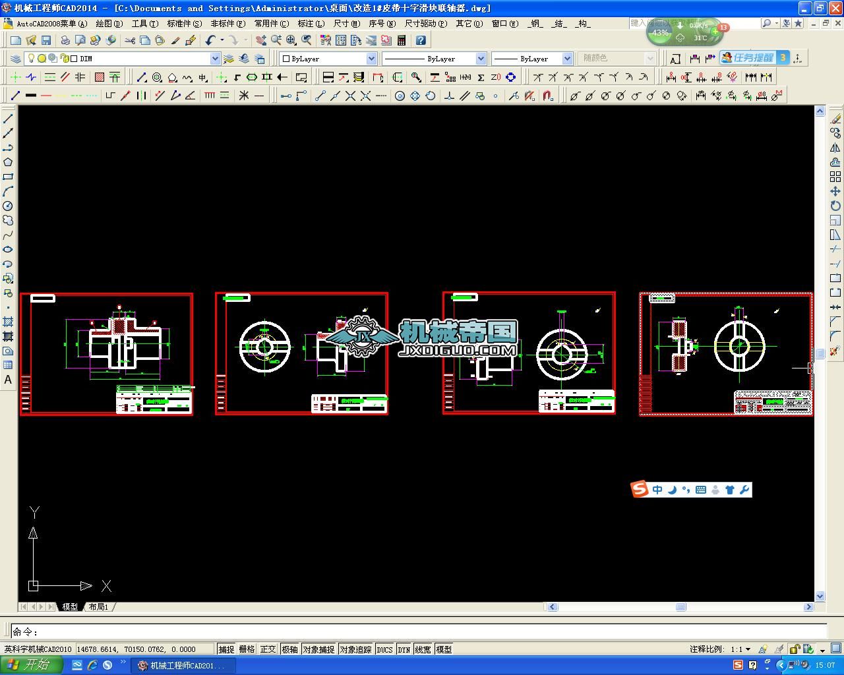Click the horizontal scrollbar thumb
The height and width of the screenshot is (675, 844).
[681, 607]
